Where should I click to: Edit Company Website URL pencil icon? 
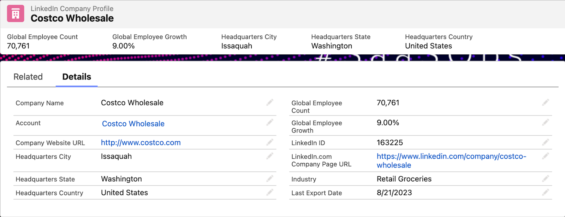point(270,142)
